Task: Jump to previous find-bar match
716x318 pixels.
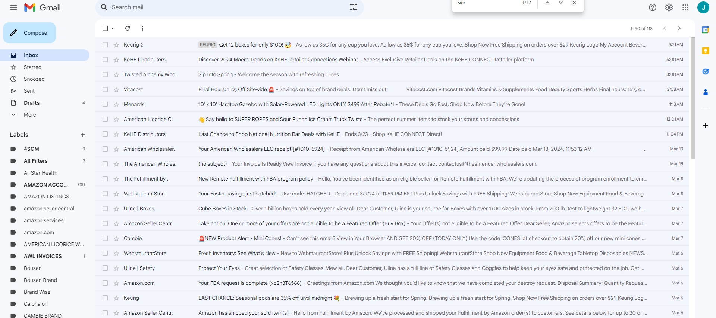Action: point(547,3)
